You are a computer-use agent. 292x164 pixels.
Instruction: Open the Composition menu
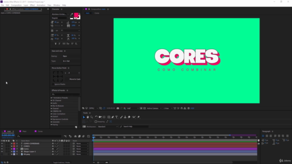pos(16,5)
